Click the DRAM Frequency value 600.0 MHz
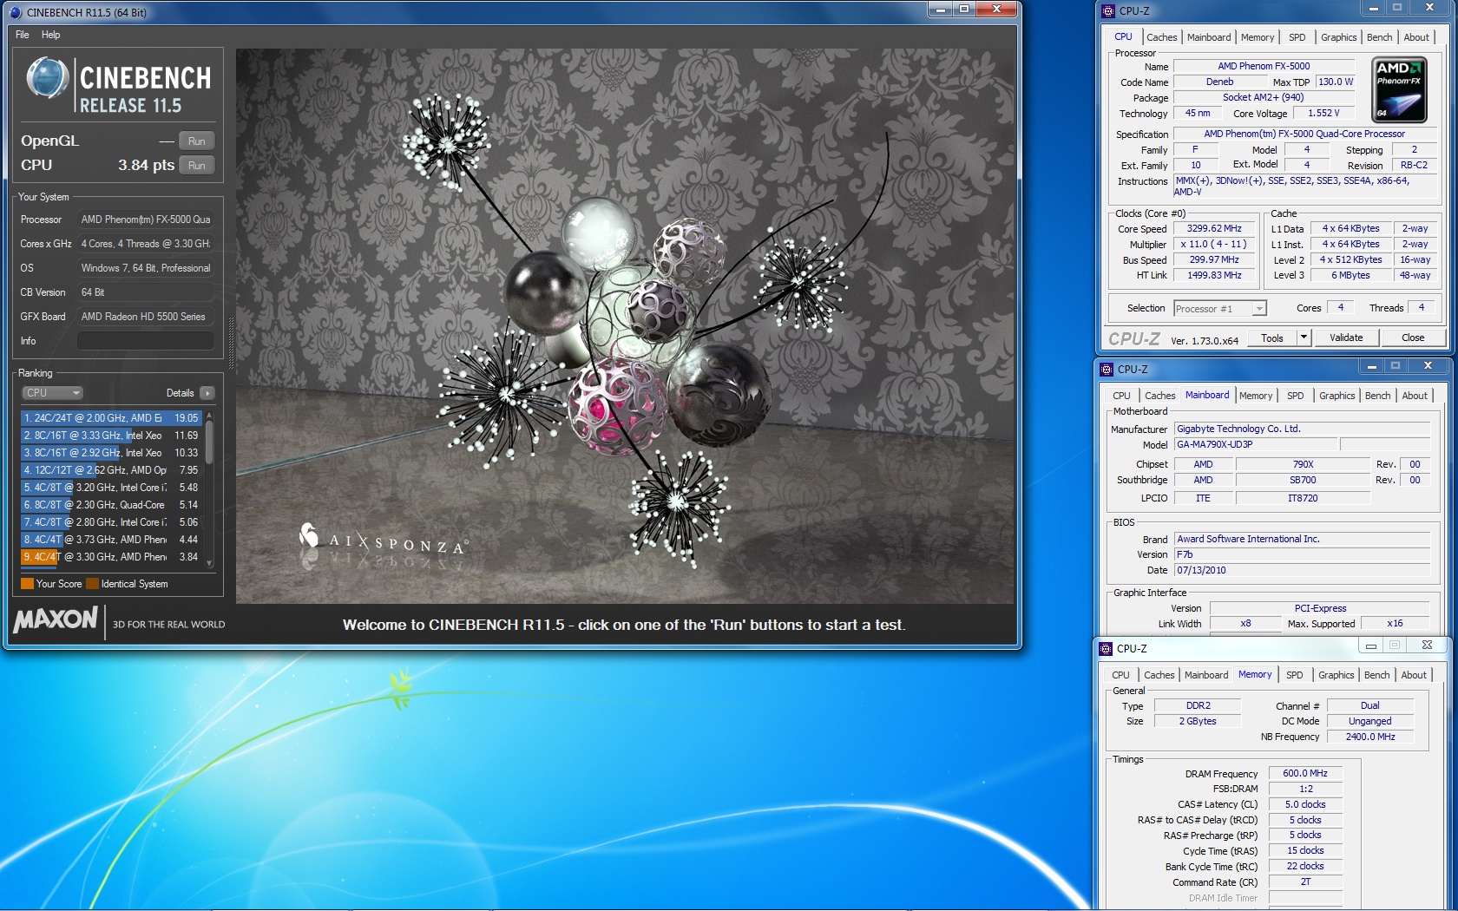 [1305, 774]
